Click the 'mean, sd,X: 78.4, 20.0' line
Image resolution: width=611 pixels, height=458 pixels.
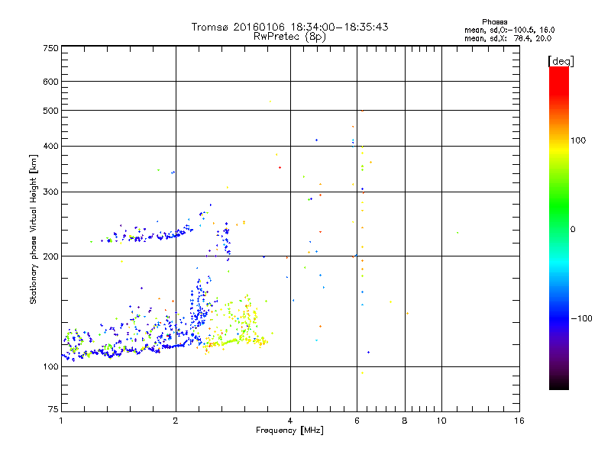tap(508, 38)
